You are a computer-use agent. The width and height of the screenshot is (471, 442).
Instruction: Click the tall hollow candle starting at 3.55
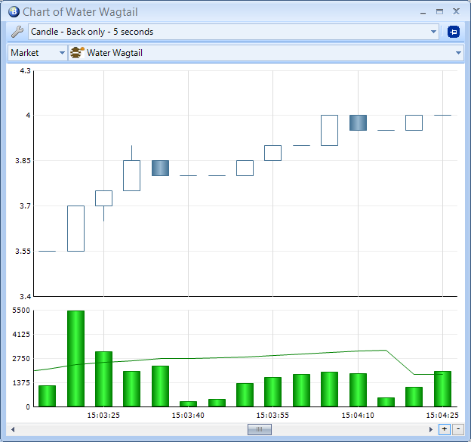click(x=75, y=228)
